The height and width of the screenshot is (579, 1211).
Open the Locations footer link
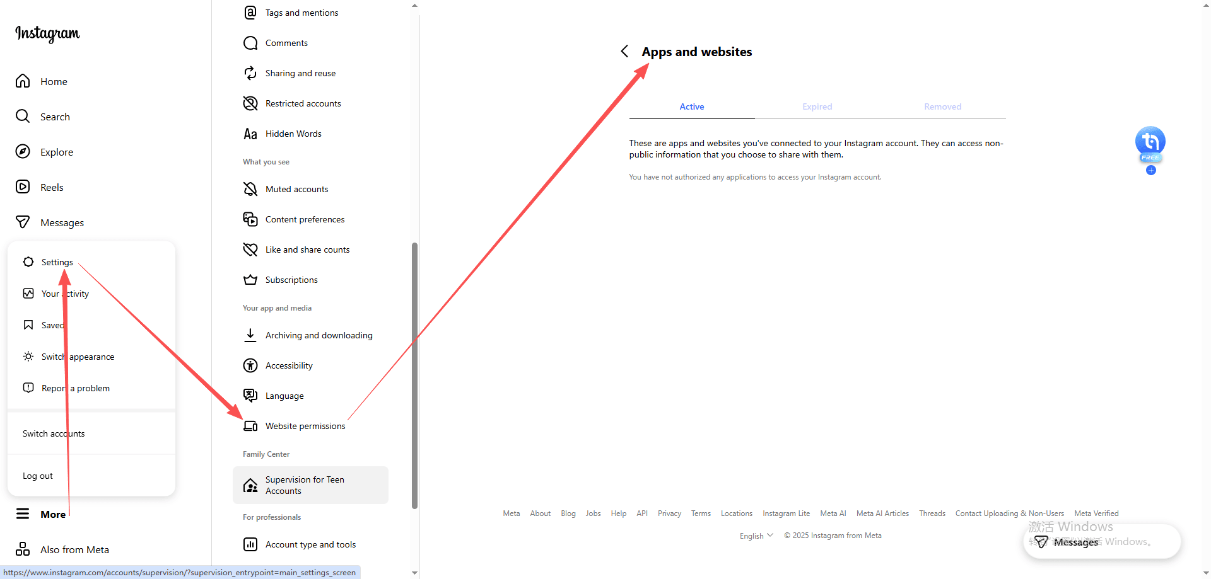(x=737, y=513)
